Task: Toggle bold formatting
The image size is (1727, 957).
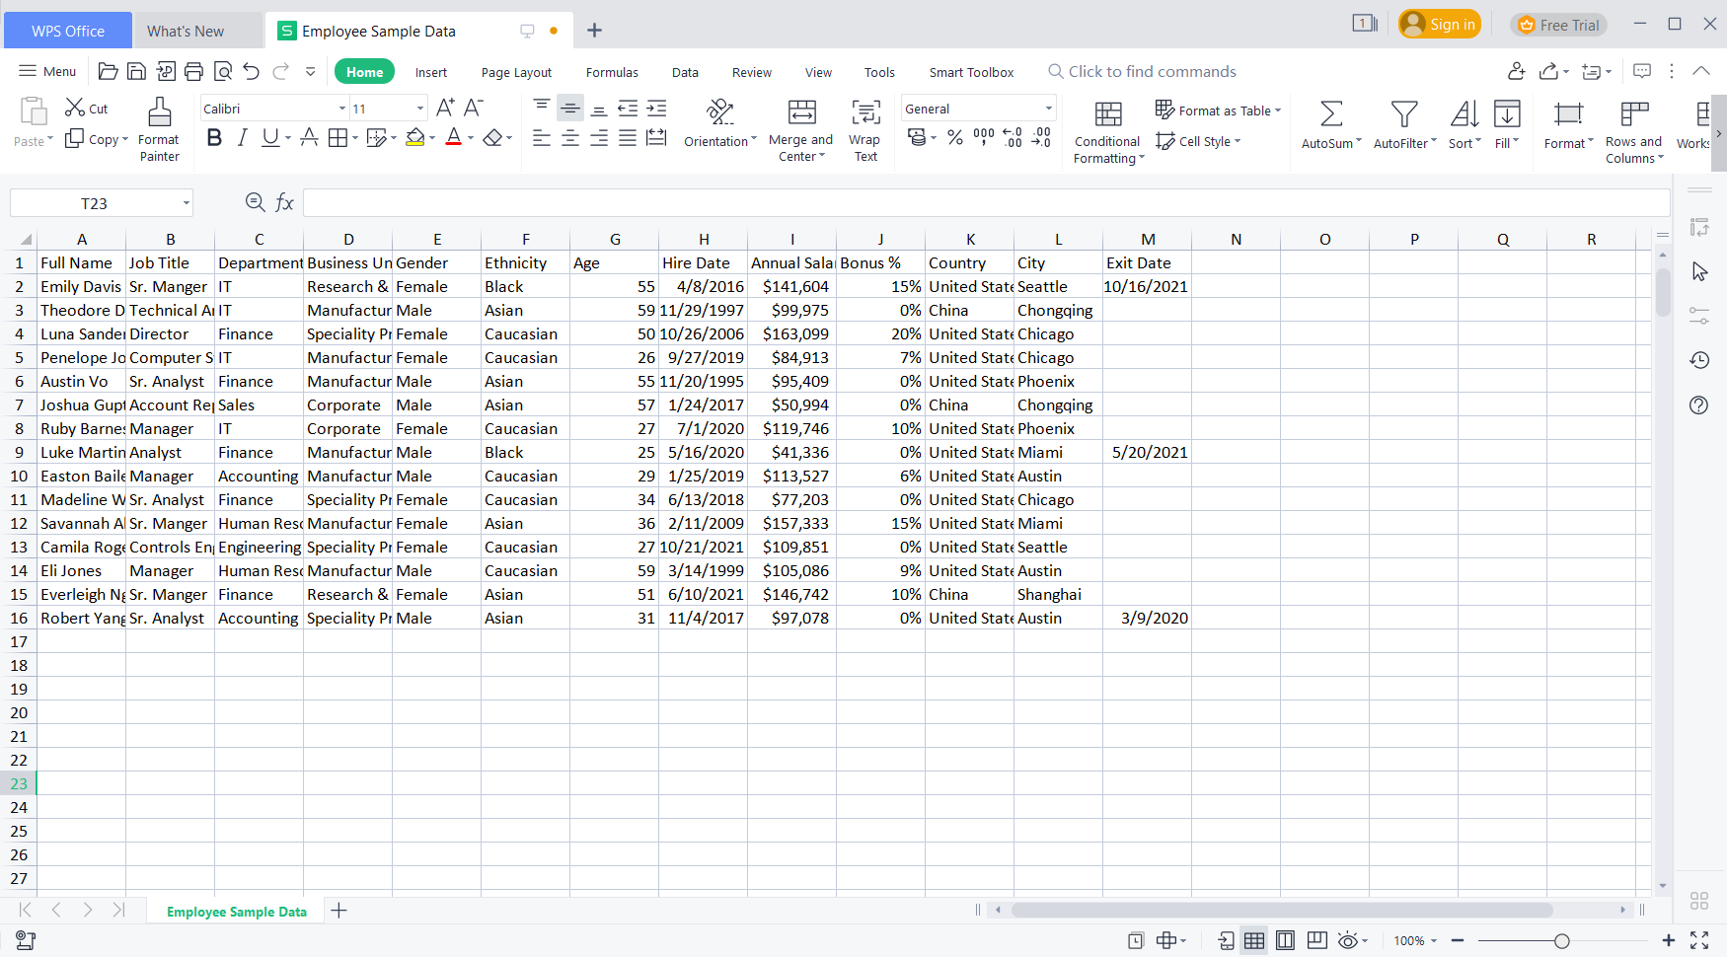Action: [x=214, y=138]
